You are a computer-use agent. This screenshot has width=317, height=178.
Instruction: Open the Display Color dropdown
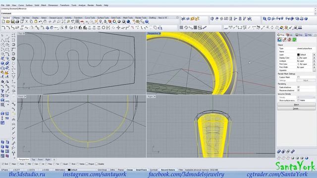(x=314, y=58)
